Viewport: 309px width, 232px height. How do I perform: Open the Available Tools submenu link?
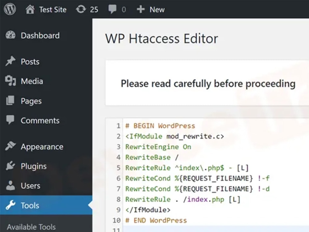point(31,227)
